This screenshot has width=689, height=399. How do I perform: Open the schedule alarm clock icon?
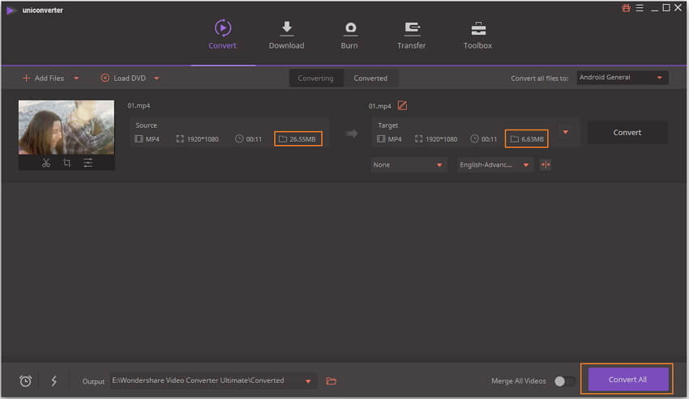pos(25,381)
